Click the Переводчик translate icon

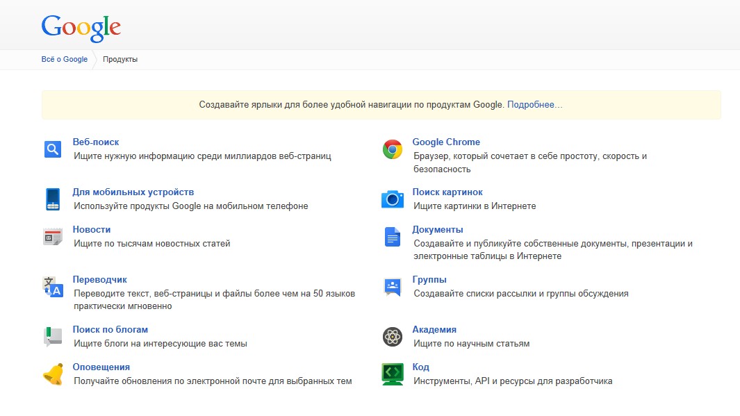pyautogui.click(x=53, y=287)
